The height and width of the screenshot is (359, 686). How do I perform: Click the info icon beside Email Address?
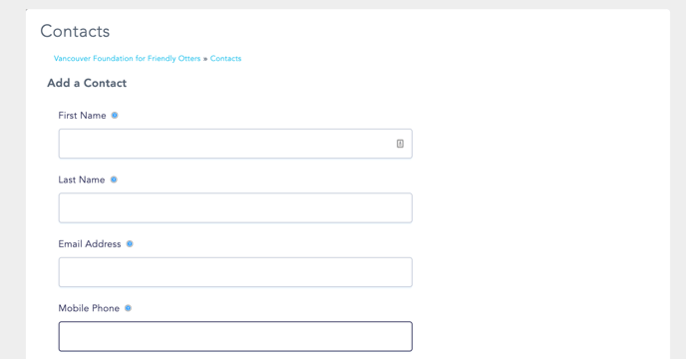[130, 244]
